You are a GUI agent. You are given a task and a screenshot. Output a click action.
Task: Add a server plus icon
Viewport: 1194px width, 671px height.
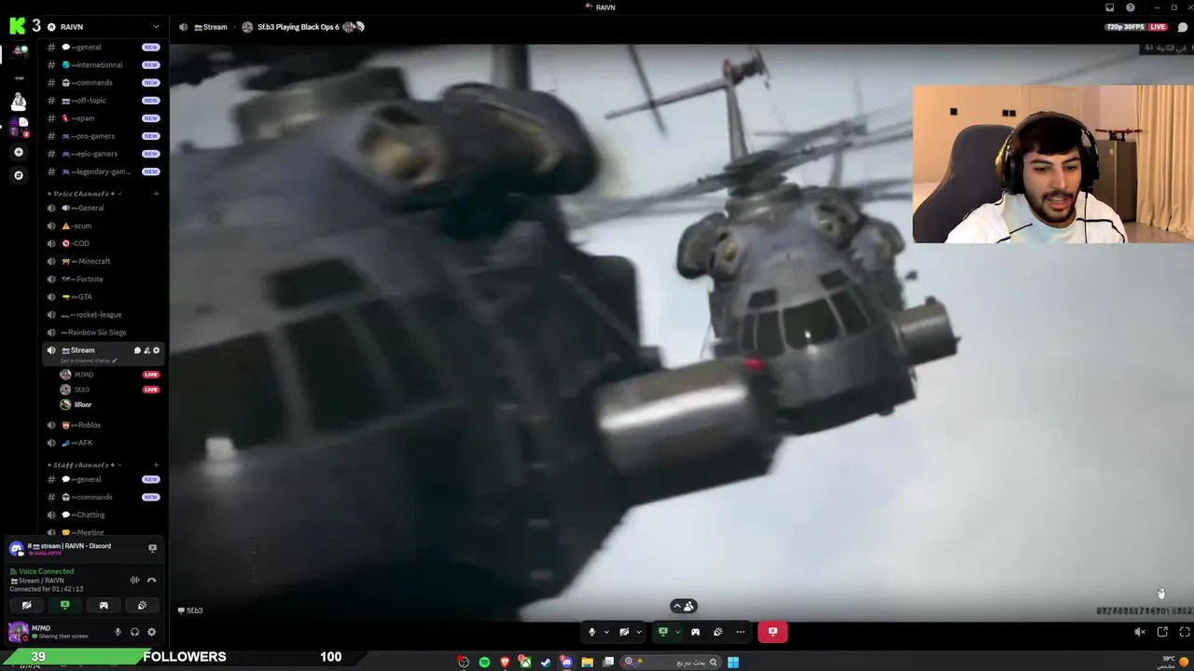(x=18, y=151)
